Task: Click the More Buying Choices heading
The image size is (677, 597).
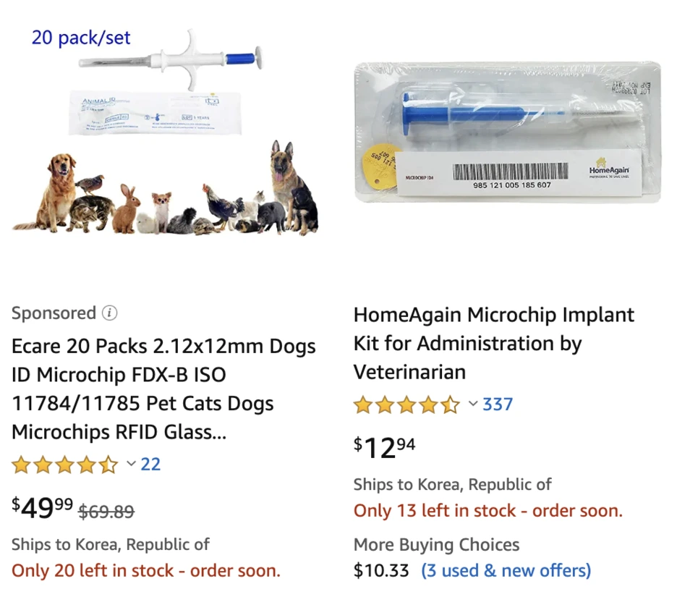Action: pos(436,545)
